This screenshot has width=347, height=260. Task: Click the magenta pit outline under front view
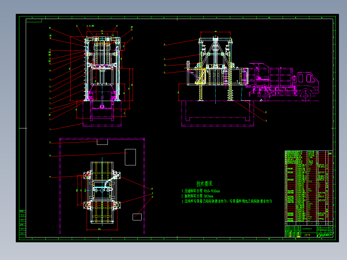point(102,114)
